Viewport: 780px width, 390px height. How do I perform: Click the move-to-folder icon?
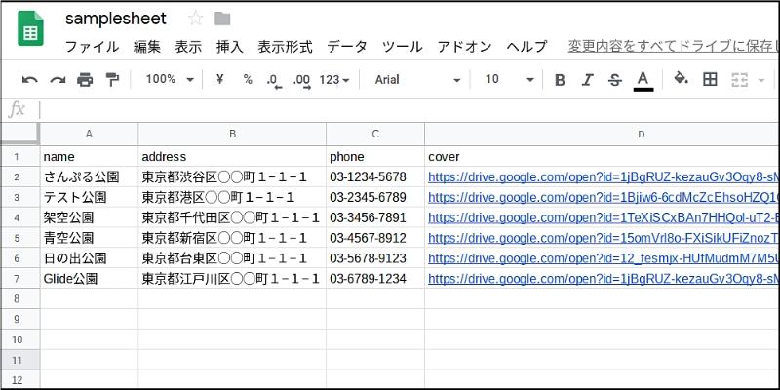click(x=222, y=19)
